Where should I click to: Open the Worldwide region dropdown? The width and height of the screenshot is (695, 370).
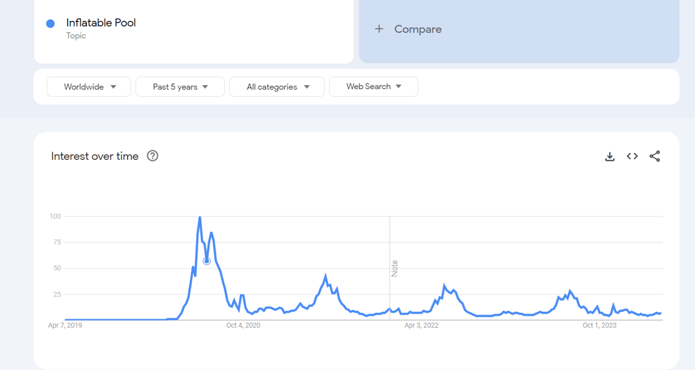pos(89,87)
